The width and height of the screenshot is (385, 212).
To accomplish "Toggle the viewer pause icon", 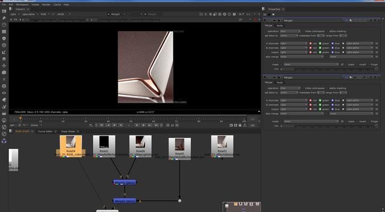I will coord(234,15).
